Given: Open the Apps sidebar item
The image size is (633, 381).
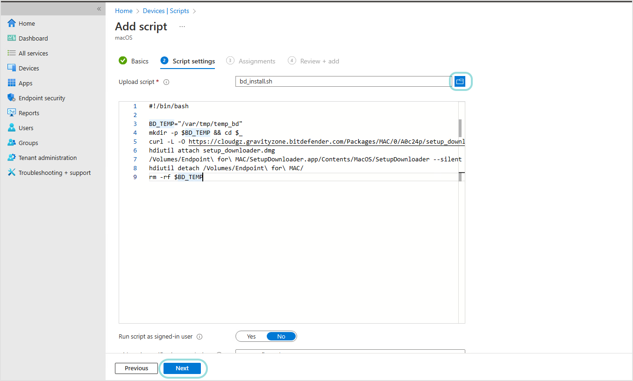Looking at the screenshot, I should click(x=26, y=83).
